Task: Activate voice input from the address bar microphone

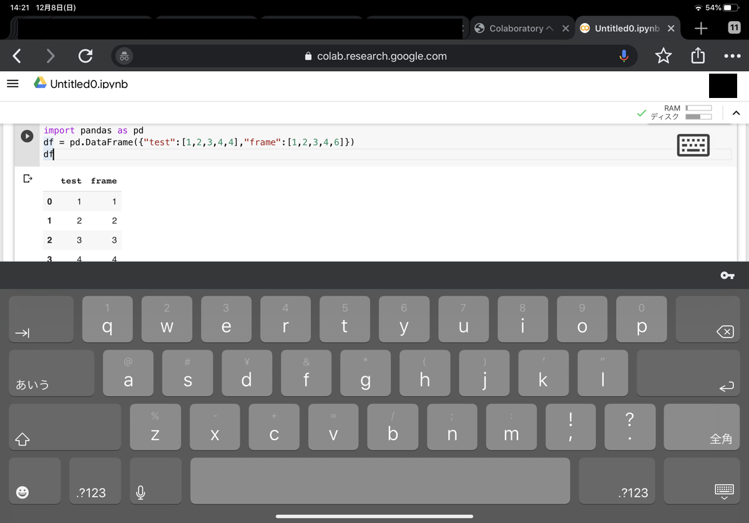Action: (x=624, y=56)
